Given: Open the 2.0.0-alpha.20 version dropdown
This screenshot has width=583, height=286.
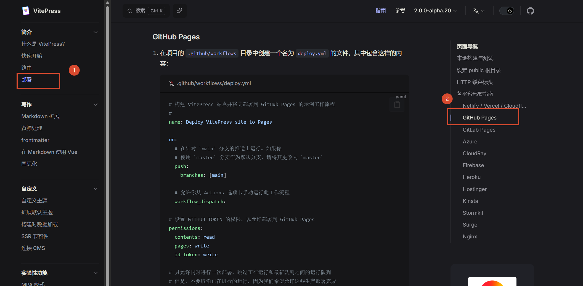Looking at the screenshot, I should click(x=435, y=11).
